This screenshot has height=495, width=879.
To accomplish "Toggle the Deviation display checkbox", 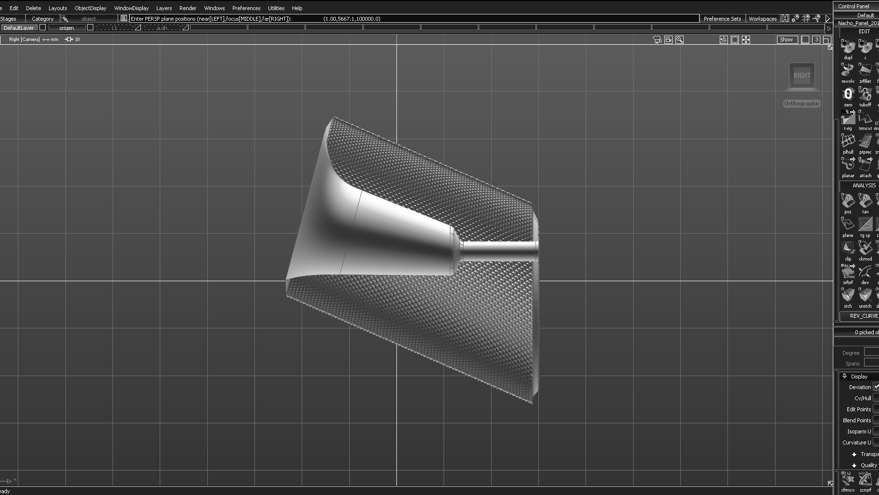I will click(x=876, y=387).
